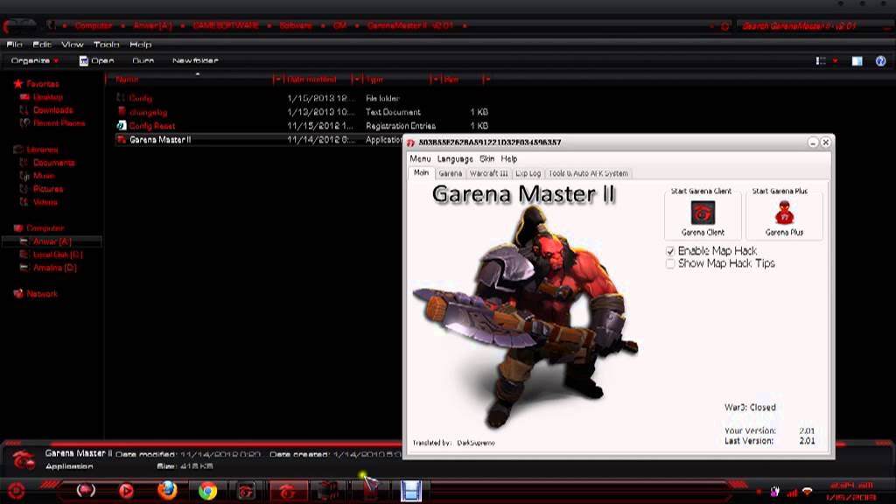The image size is (896, 504).
Task: Open the Name column filter dropdown
Action: click(277, 80)
